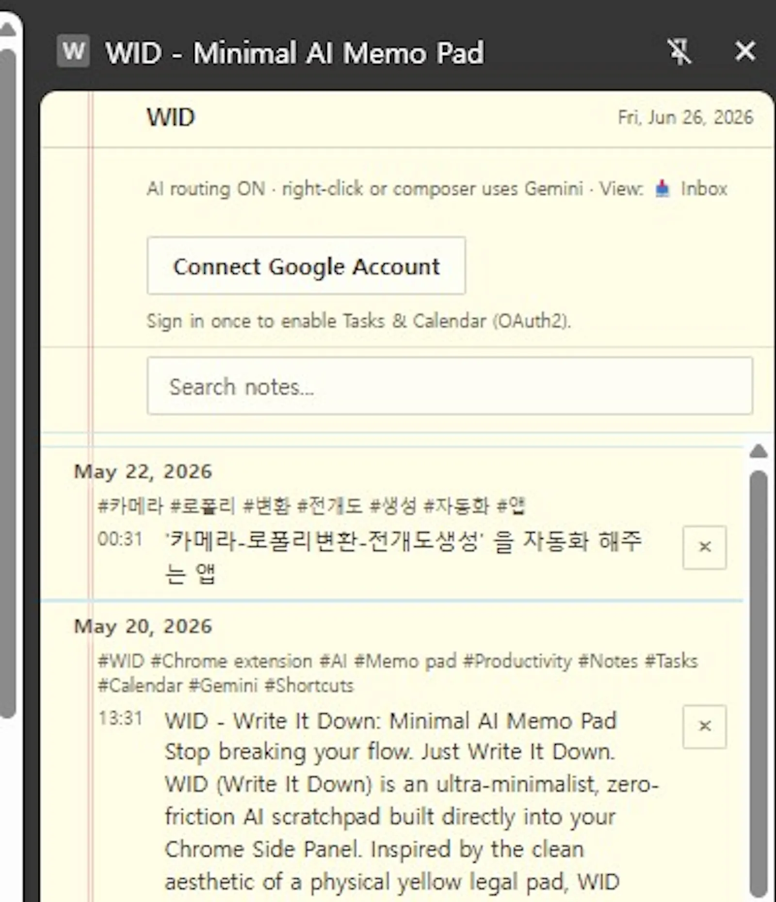The width and height of the screenshot is (776, 902).
Task: Unpin the side panel with pin icon
Action: (x=679, y=51)
